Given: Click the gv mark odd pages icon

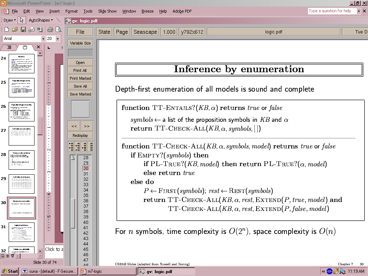Looking at the screenshot, I should coord(71,147).
